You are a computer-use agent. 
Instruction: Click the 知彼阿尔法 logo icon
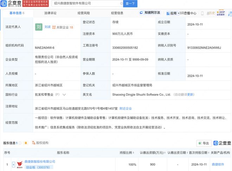(141, 13)
